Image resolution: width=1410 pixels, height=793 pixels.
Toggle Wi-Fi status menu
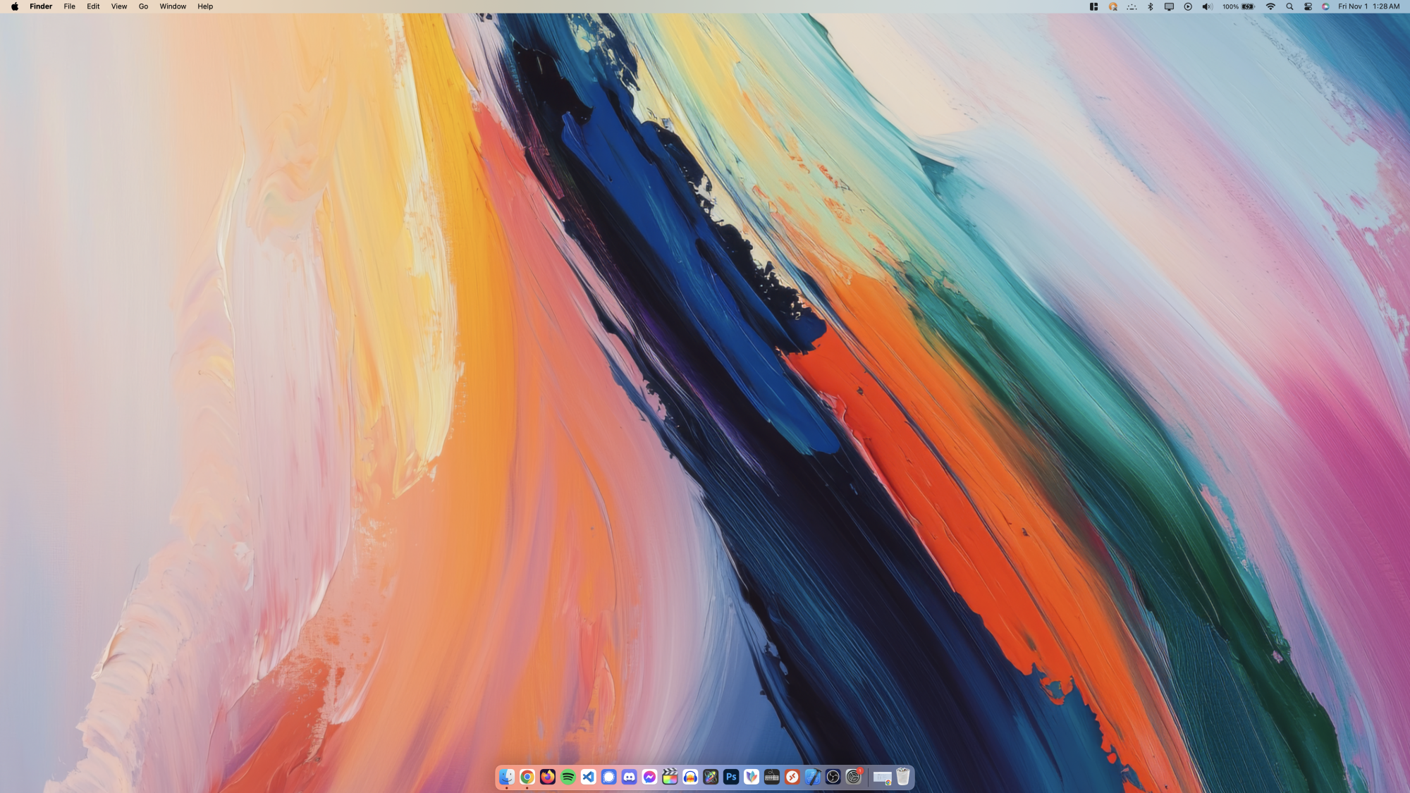pyautogui.click(x=1270, y=6)
